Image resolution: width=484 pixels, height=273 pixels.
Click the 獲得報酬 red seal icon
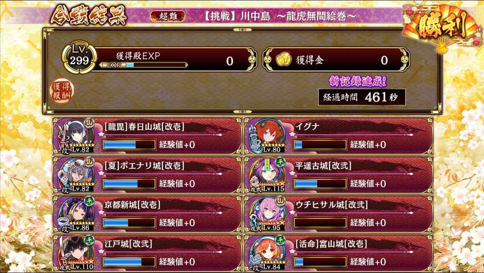click(62, 91)
